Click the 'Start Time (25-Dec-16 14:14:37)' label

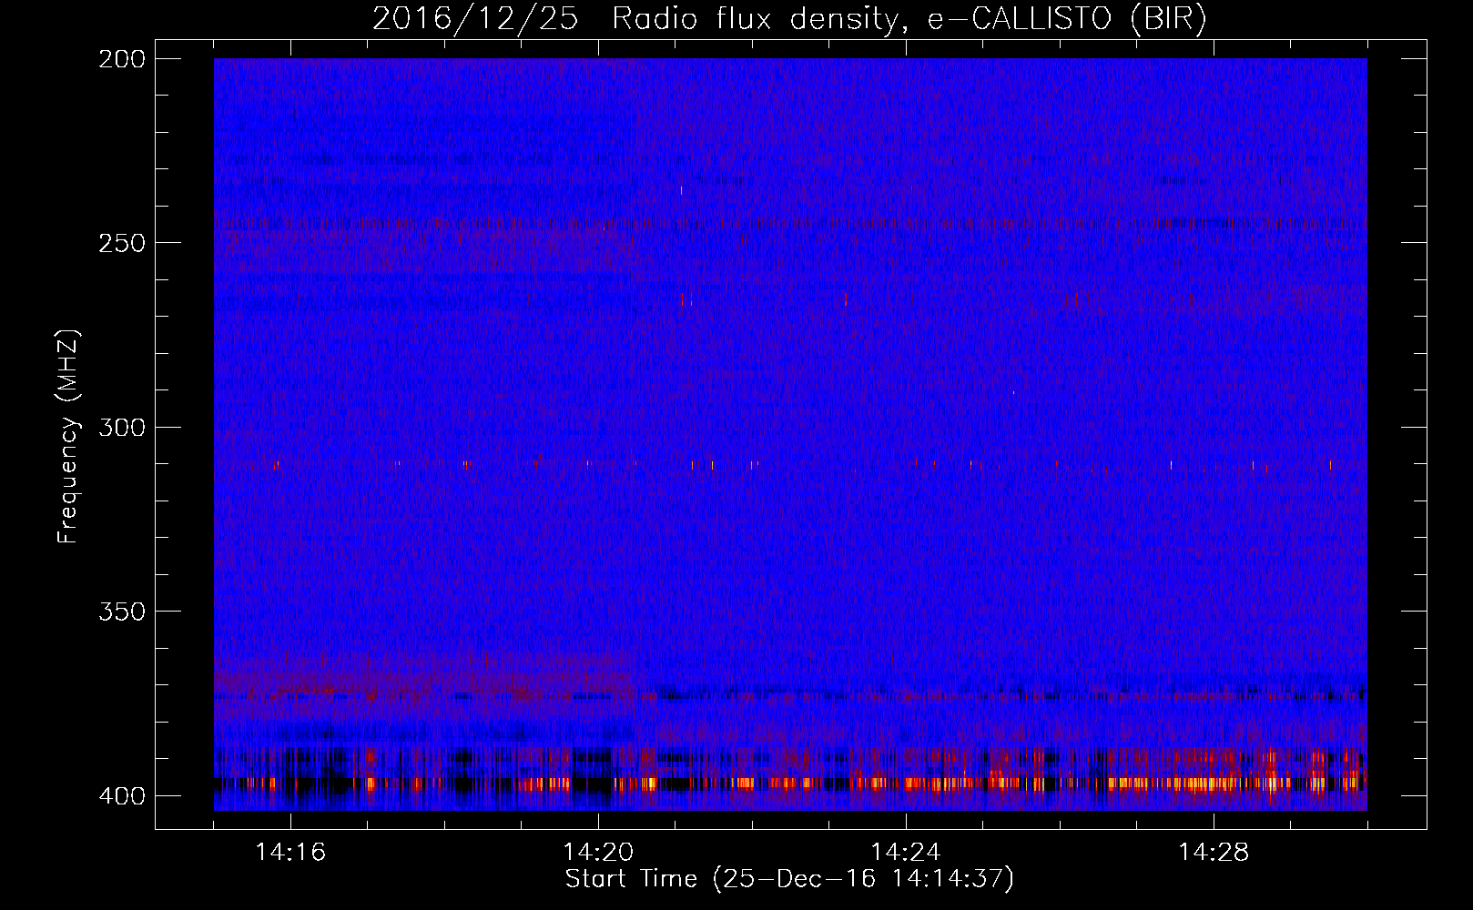[789, 879]
